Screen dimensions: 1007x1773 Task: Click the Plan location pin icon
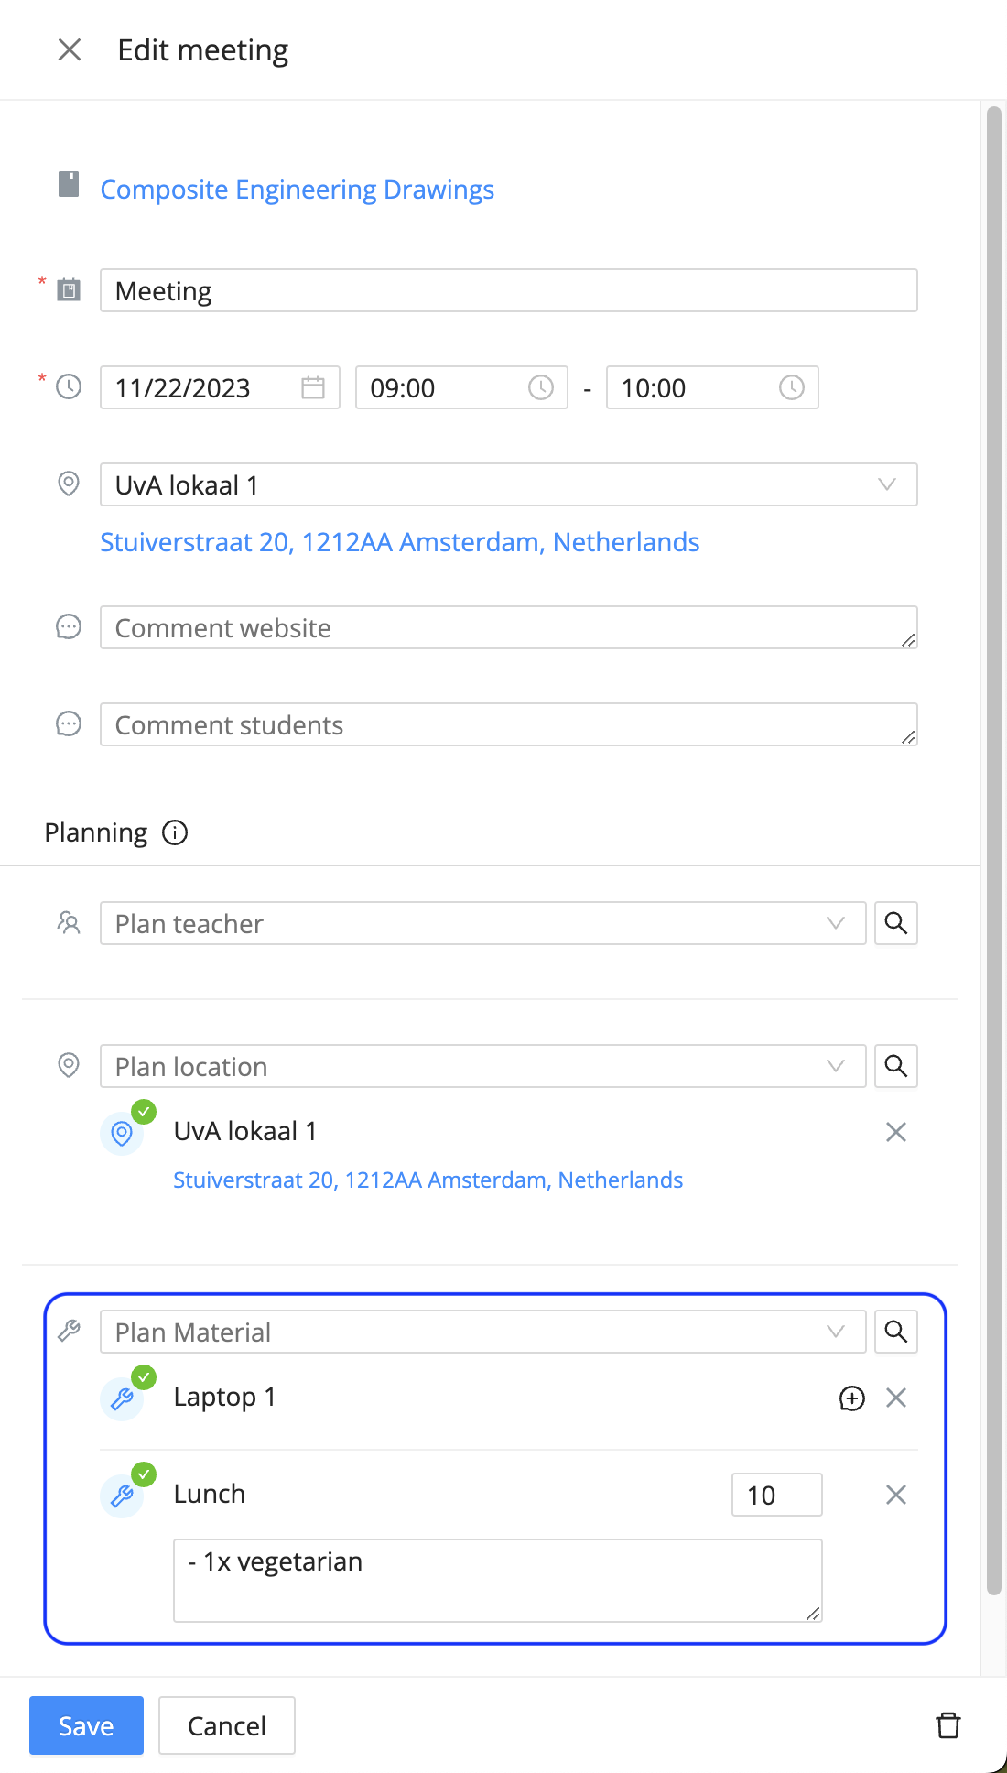69,1065
